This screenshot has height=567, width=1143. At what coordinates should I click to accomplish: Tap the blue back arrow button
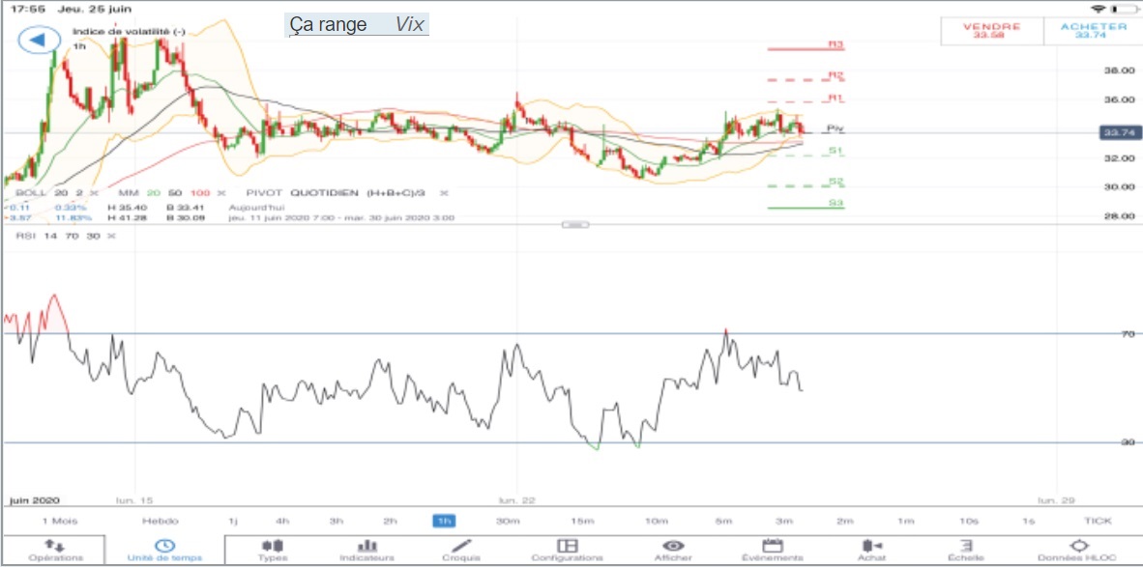point(38,40)
